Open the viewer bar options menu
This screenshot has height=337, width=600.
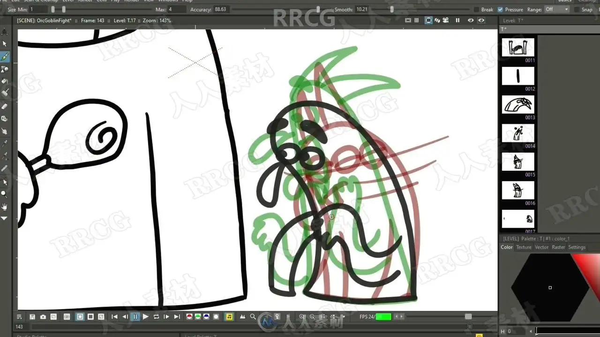click(x=19, y=317)
